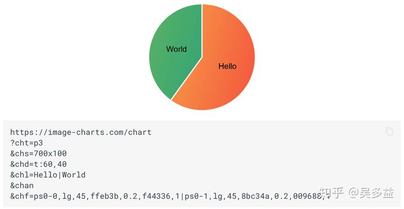Click the ps0-1 second slice fill text
This screenshot has height=209, width=404.
click(196, 196)
